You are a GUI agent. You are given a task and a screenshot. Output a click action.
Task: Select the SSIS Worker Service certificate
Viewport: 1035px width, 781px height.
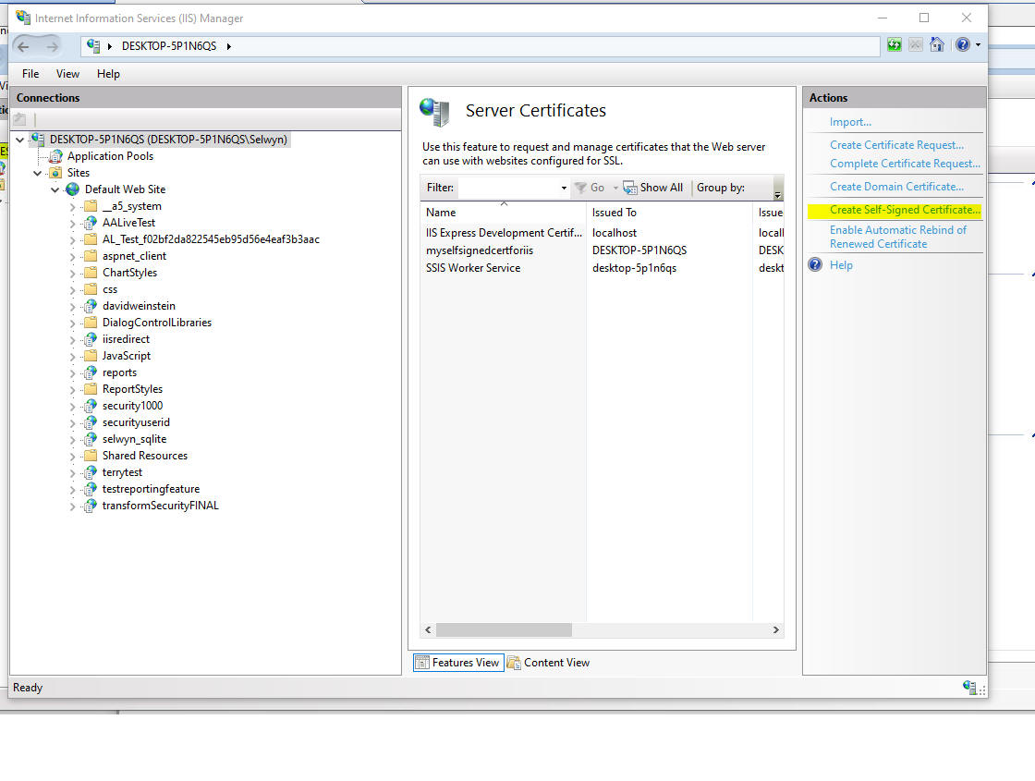602,268
